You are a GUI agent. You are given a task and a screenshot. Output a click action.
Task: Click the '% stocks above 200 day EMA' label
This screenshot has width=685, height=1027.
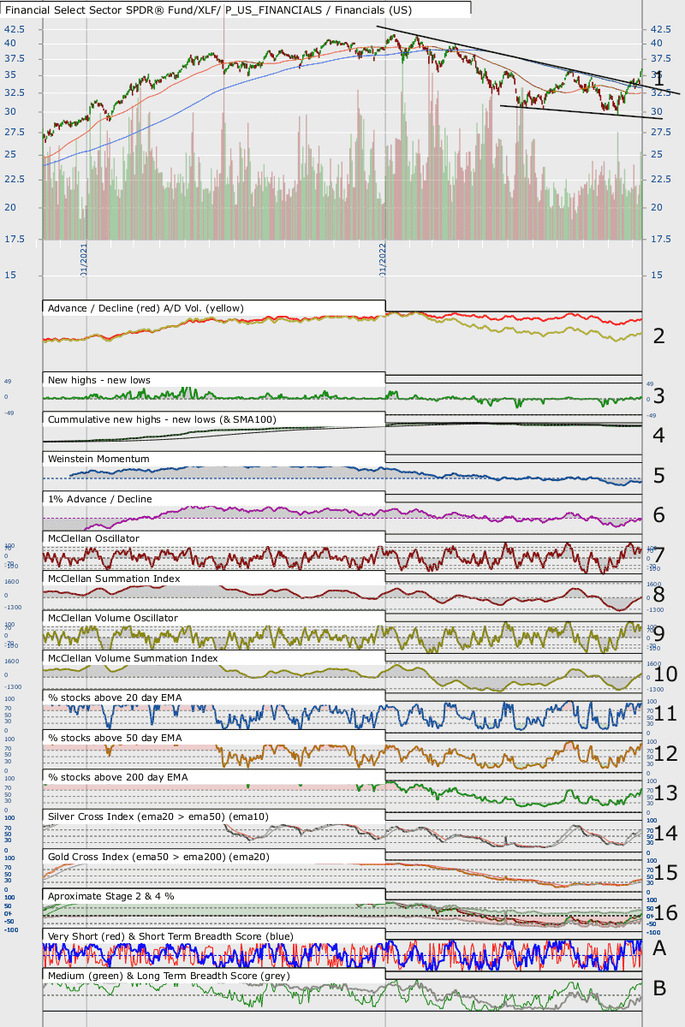click(x=118, y=777)
